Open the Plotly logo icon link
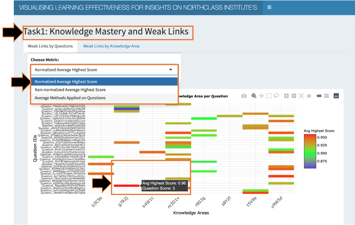Image resolution: width=355 pixels, height=225 pixels. coord(336,96)
